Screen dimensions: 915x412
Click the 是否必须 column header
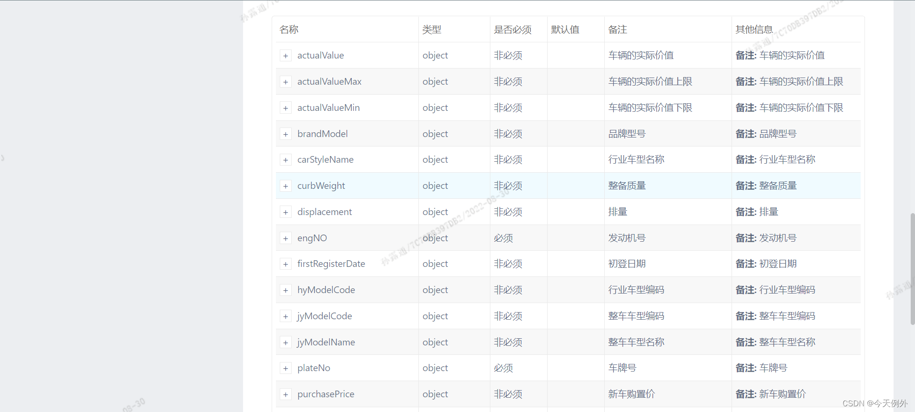513,29
